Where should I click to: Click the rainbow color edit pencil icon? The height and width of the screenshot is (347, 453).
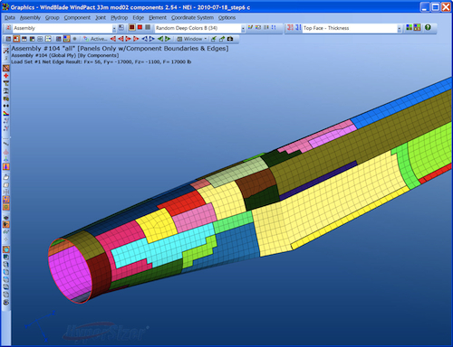(x=250, y=27)
